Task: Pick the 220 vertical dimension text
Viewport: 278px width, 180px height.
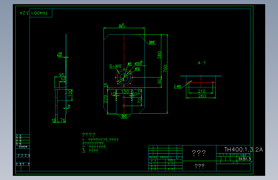Action: pos(105,99)
